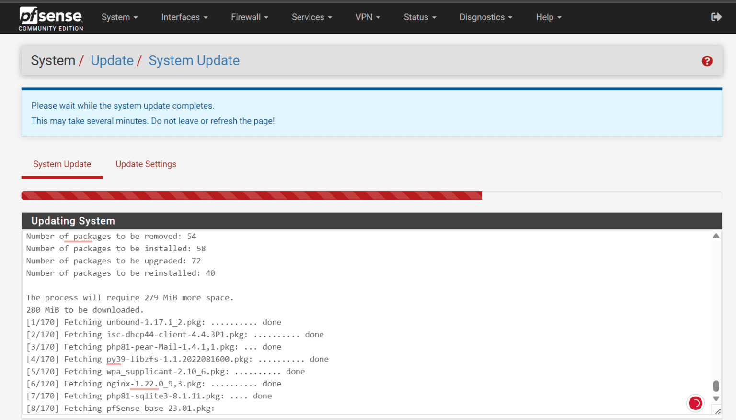Select the System Update tab
This screenshot has height=420, width=736.
tap(62, 164)
